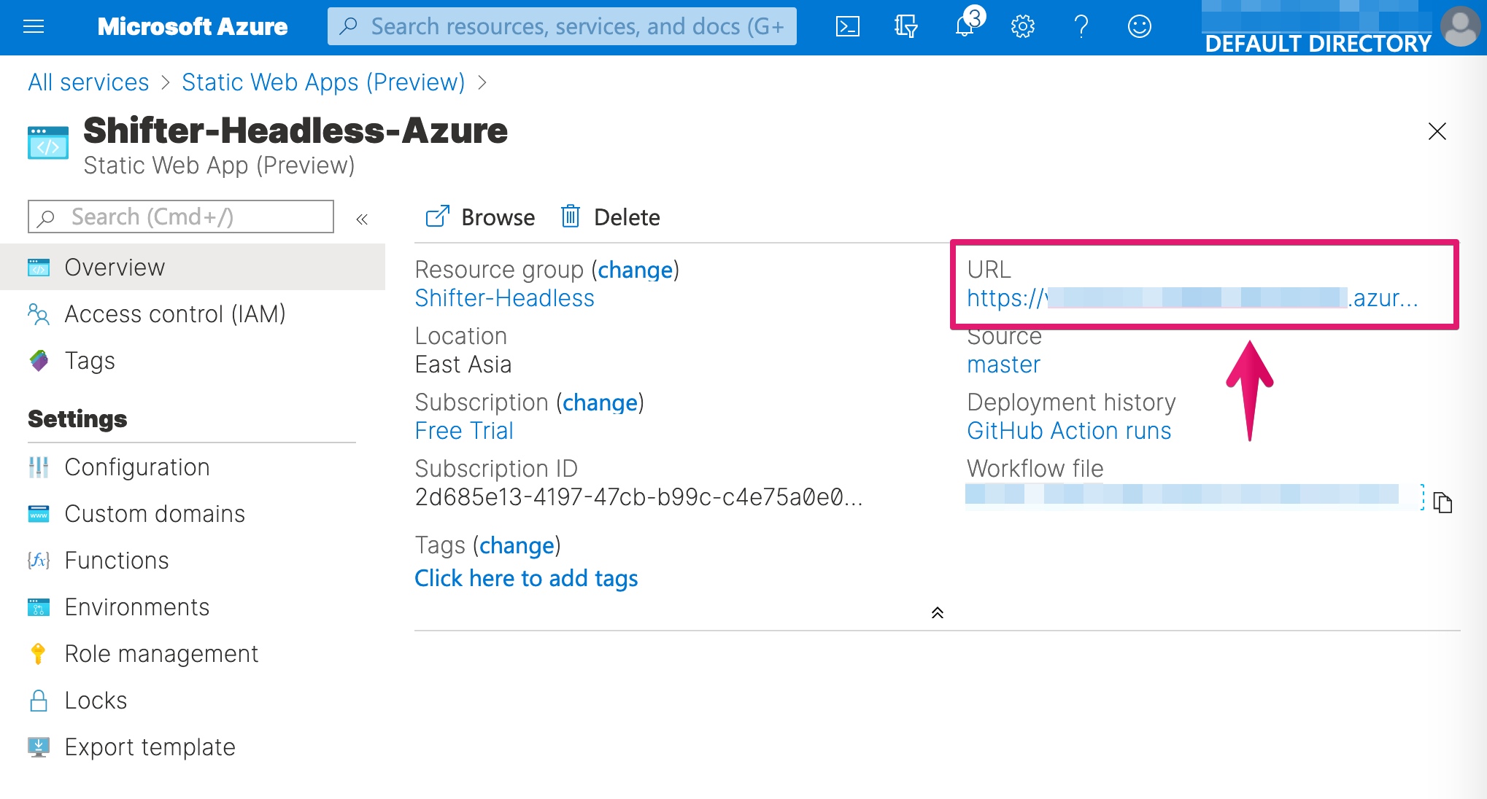Click change next to Tags

pyautogui.click(x=517, y=545)
